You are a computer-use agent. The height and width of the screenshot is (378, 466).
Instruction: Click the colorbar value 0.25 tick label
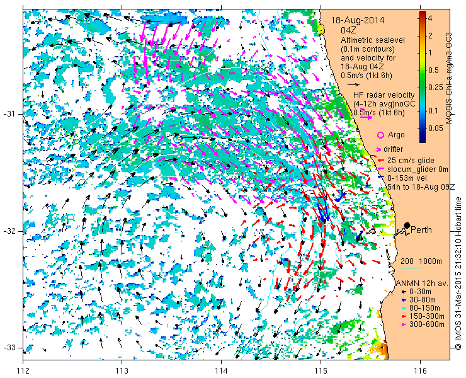[x=435, y=87]
